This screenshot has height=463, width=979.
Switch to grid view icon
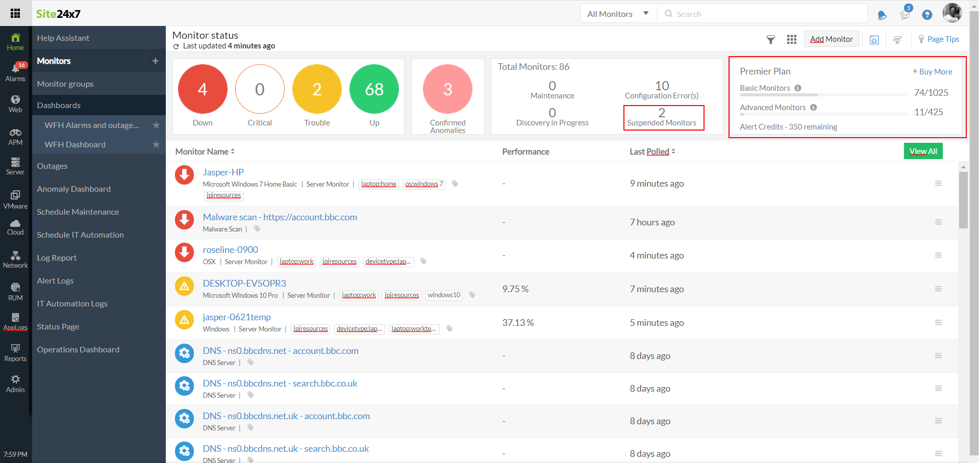[792, 39]
